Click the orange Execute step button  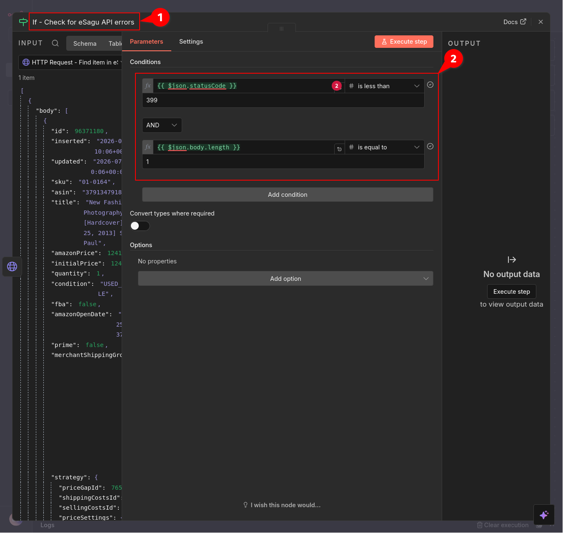pyautogui.click(x=404, y=42)
